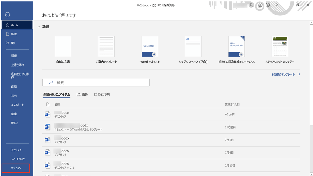Viewport: 313px width, 176px height.
Task: Click the file type header icon
Action: 48,104
